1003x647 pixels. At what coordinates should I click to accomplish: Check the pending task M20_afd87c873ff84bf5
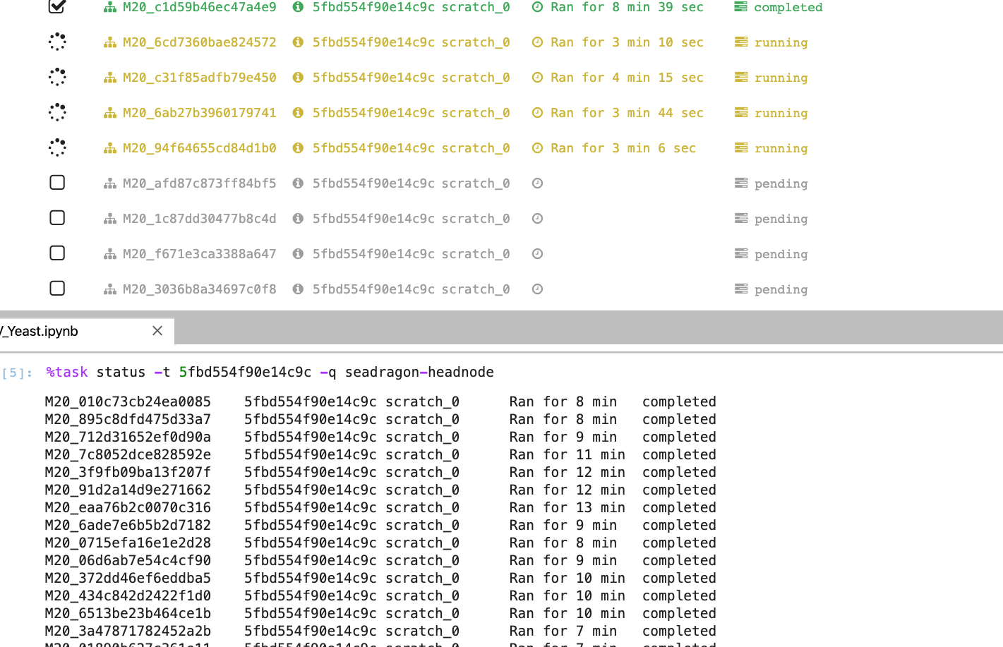57,183
